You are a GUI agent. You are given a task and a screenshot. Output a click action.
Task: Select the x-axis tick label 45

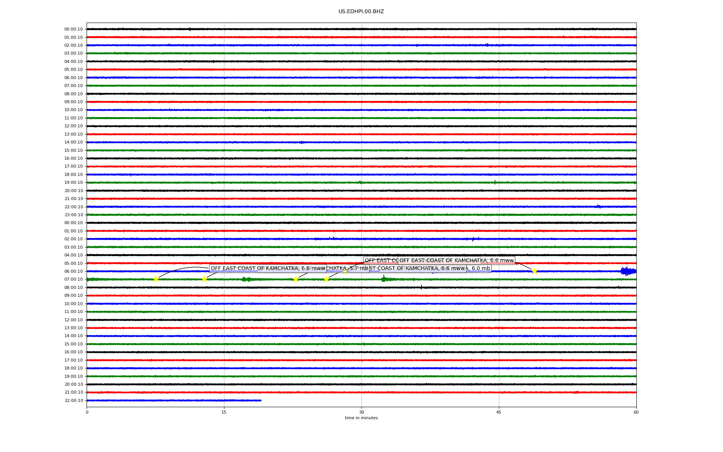[x=499, y=412]
